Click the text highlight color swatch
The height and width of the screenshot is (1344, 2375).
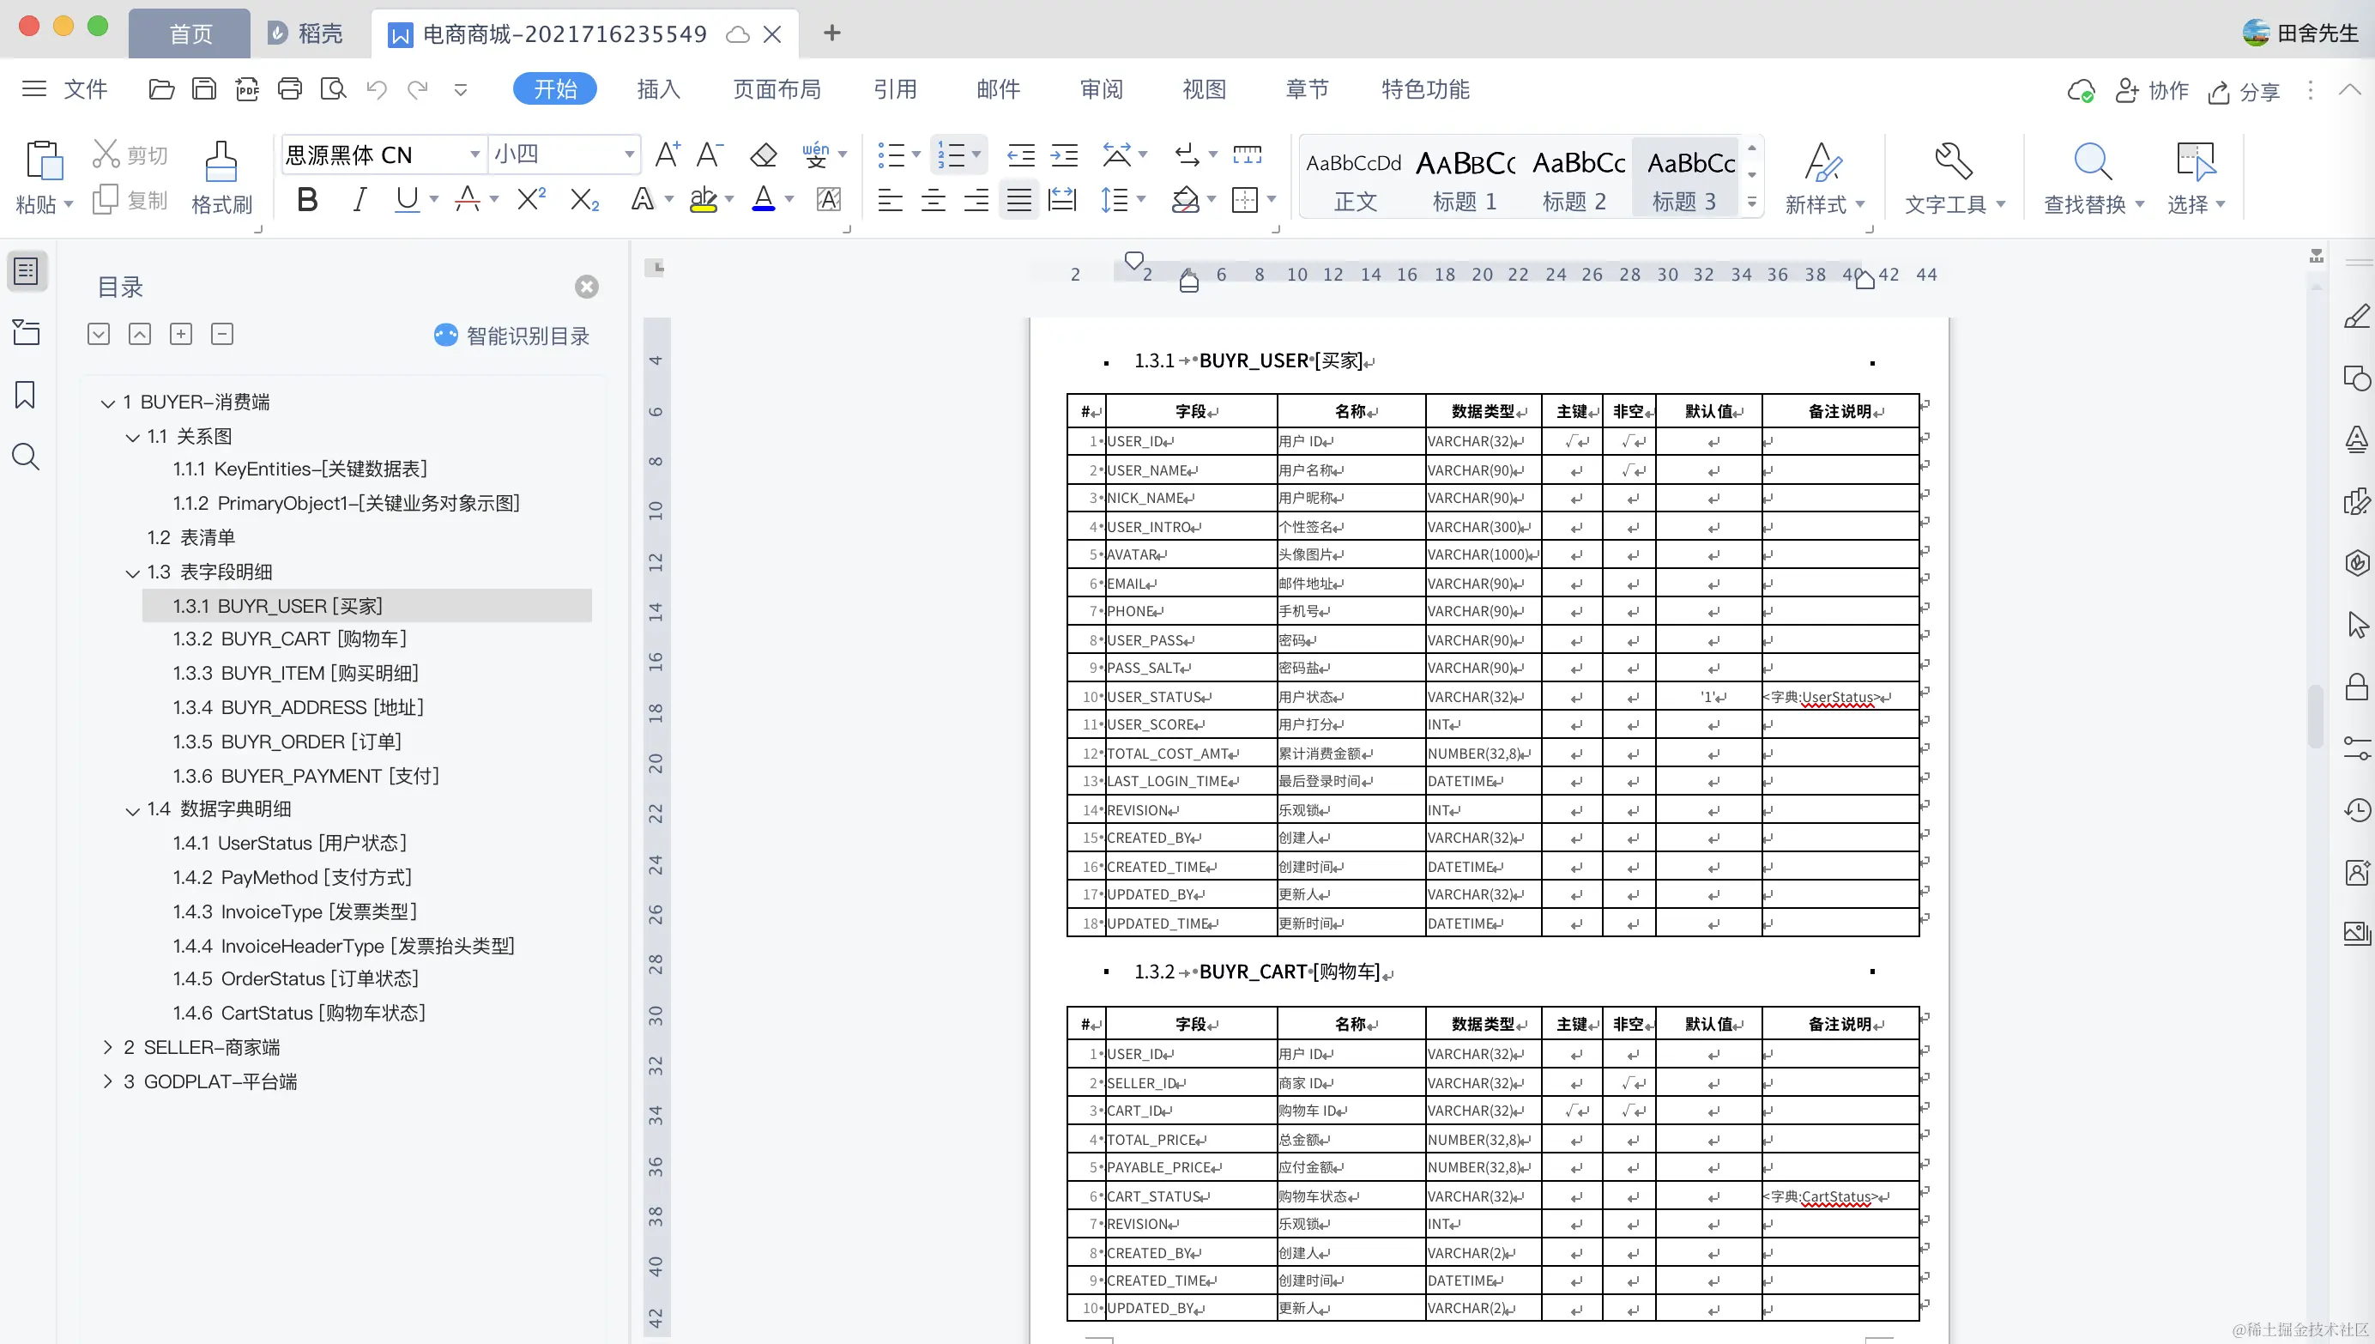click(x=703, y=199)
